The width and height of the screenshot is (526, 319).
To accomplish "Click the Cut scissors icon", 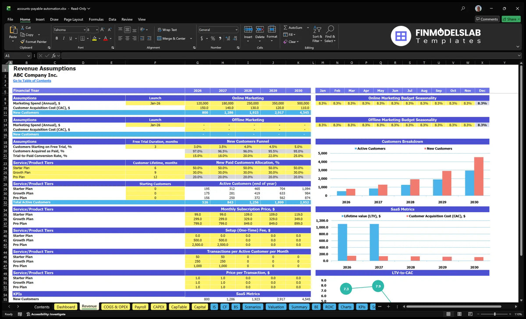I will [22, 28].
